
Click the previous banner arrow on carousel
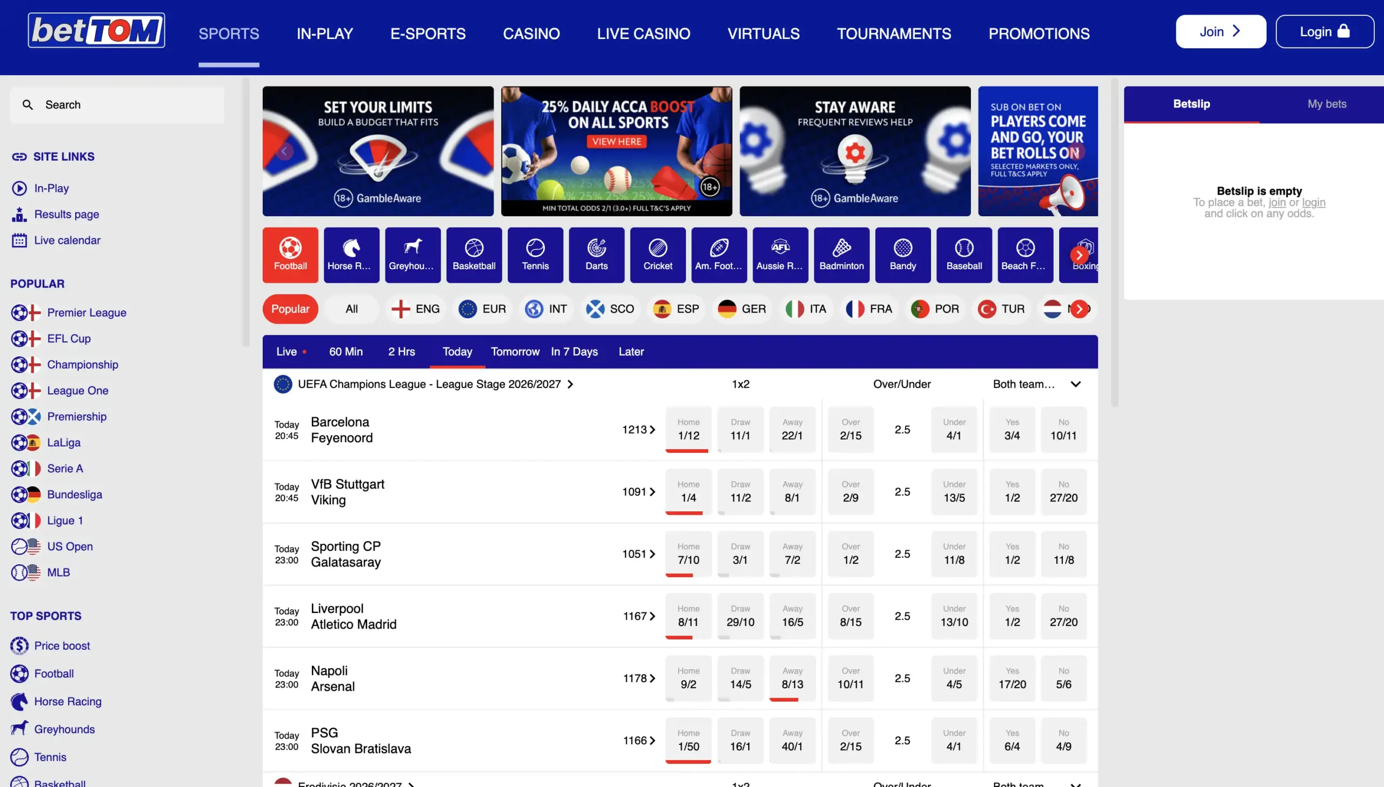pos(284,151)
